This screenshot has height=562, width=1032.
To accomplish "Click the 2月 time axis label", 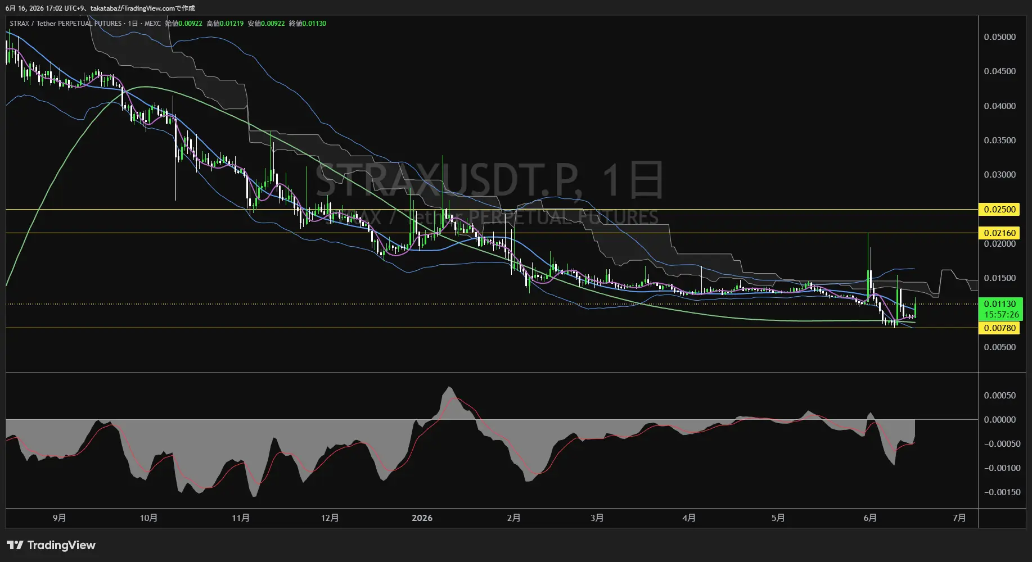I will [513, 518].
